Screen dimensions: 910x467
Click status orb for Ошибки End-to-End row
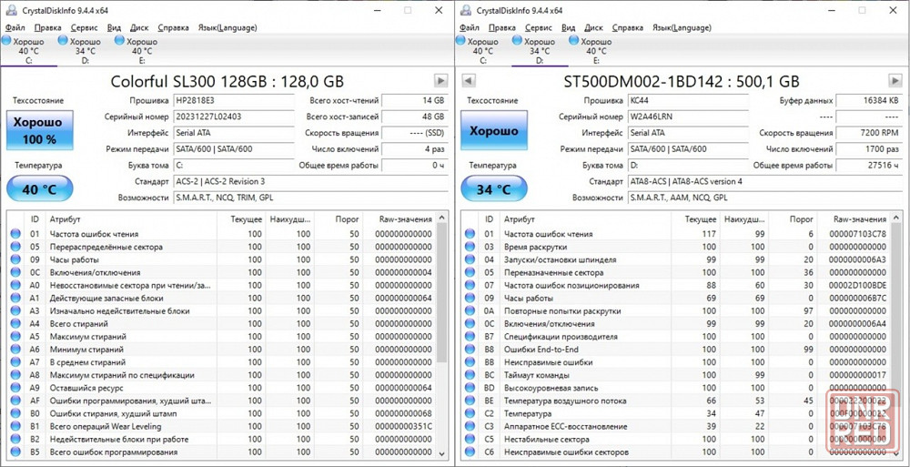point(470,350)
